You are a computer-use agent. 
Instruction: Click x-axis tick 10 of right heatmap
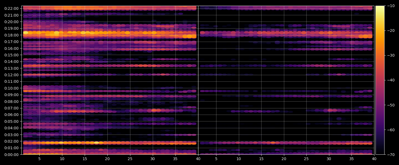pos(239,159)
